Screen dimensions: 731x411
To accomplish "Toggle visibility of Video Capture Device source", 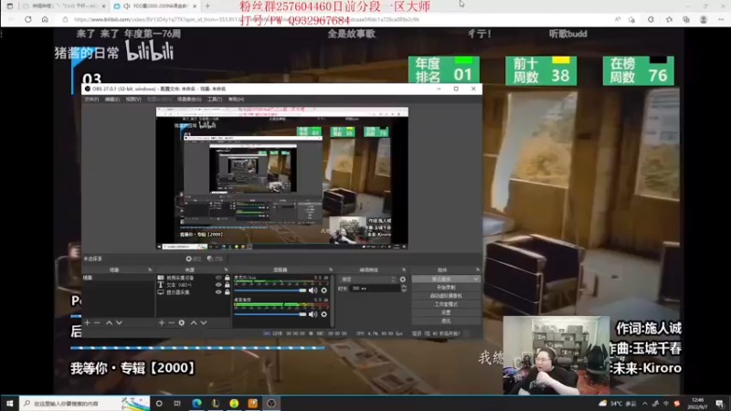I will [218, 278].
